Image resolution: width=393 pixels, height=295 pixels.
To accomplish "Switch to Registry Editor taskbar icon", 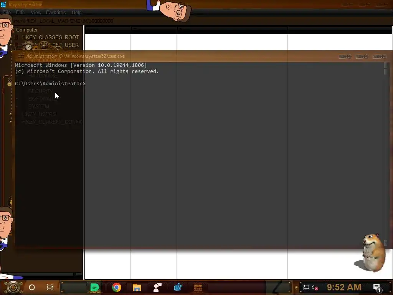I will (178, 287).
